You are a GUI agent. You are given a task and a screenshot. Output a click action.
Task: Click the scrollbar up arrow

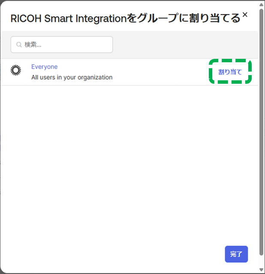(261, 5)
